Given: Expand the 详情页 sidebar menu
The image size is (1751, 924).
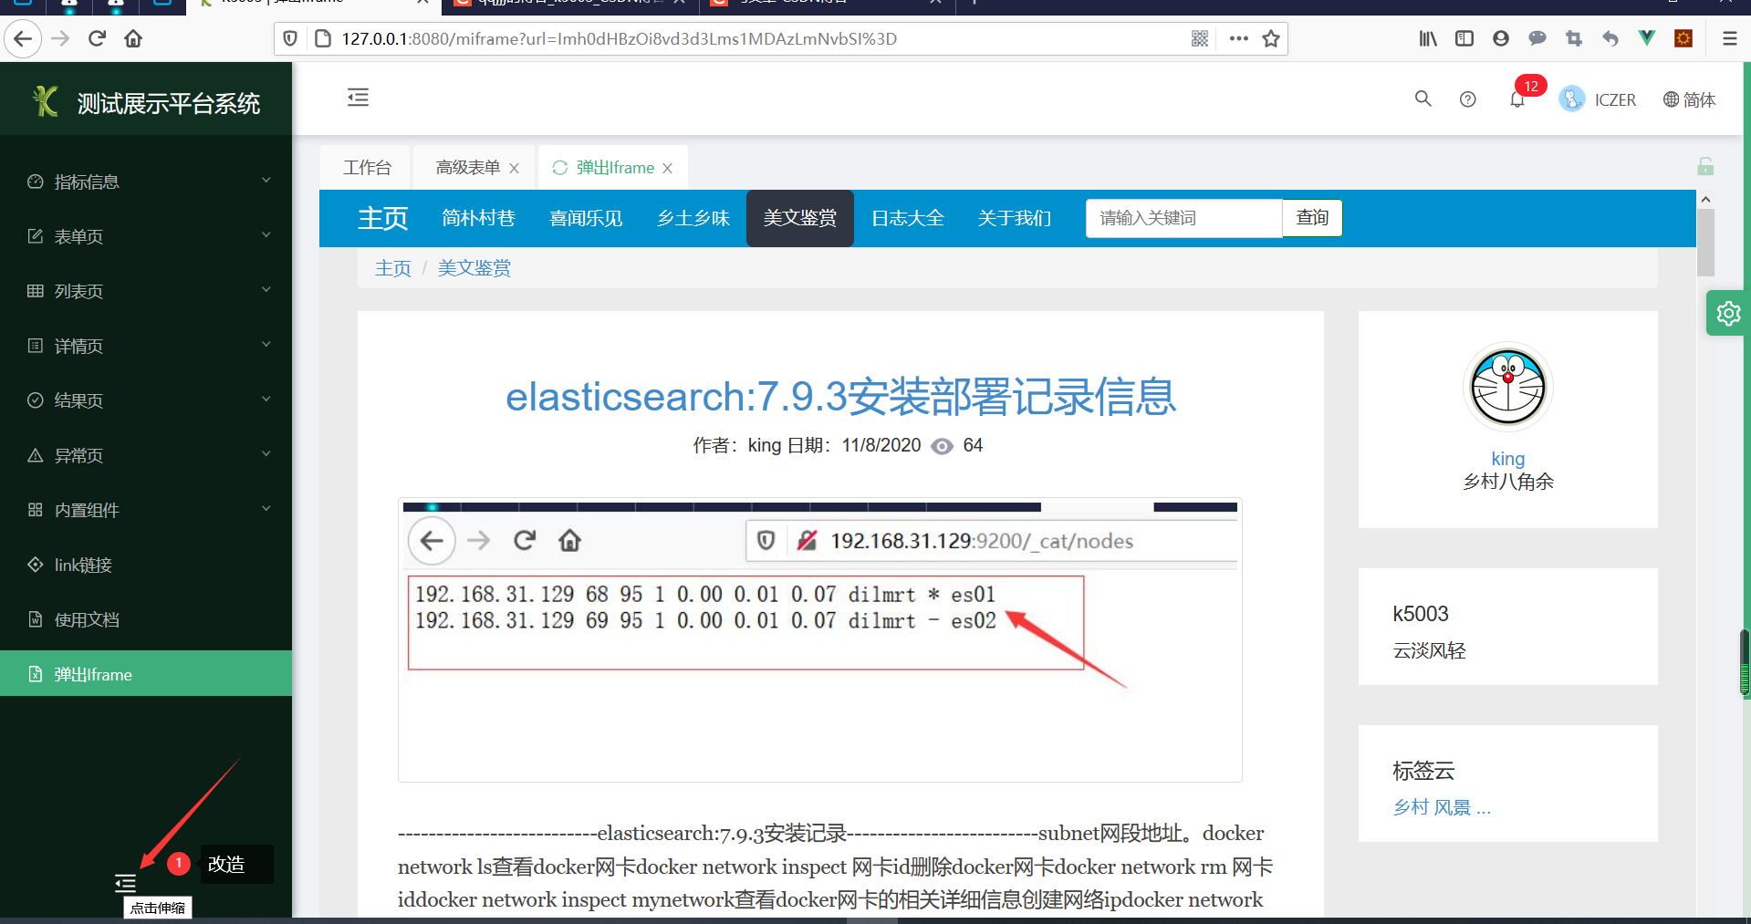Looking at the screenshot, I should 146,346.
